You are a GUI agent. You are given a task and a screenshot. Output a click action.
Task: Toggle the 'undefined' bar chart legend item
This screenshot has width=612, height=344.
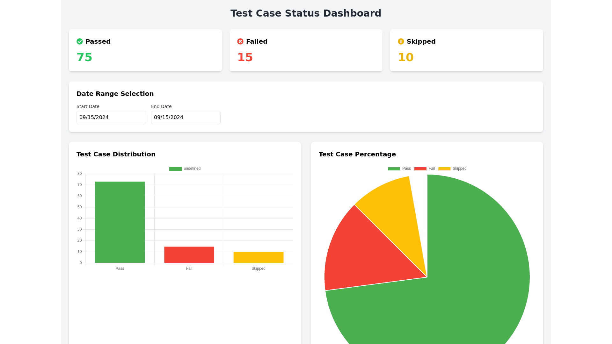[185, 168]
